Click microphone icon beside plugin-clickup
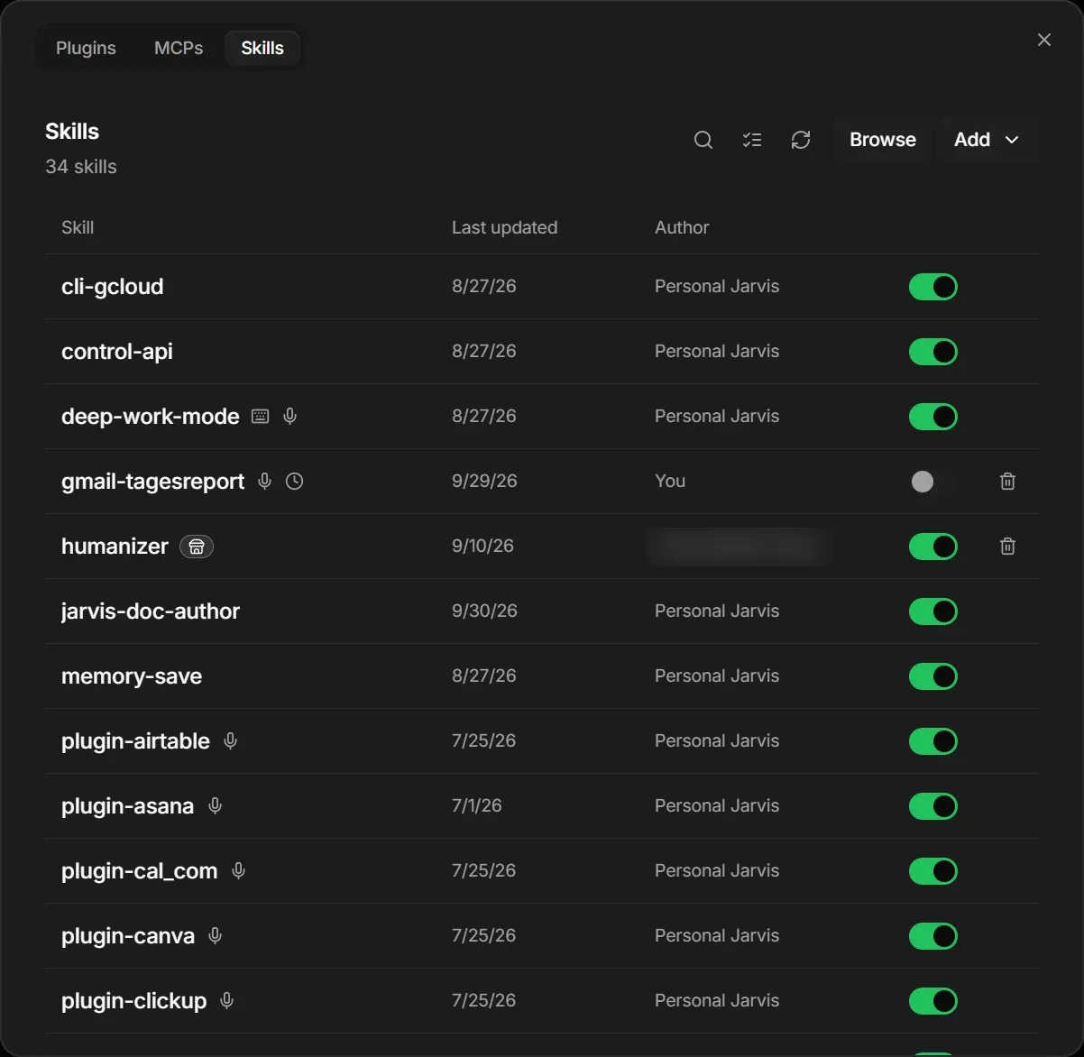 coord(227,1000)
